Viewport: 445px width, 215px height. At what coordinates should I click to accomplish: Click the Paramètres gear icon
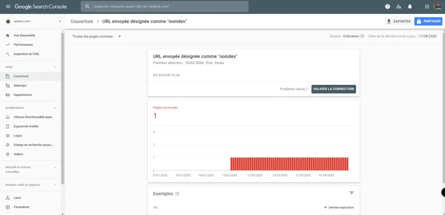pos(8,207)
